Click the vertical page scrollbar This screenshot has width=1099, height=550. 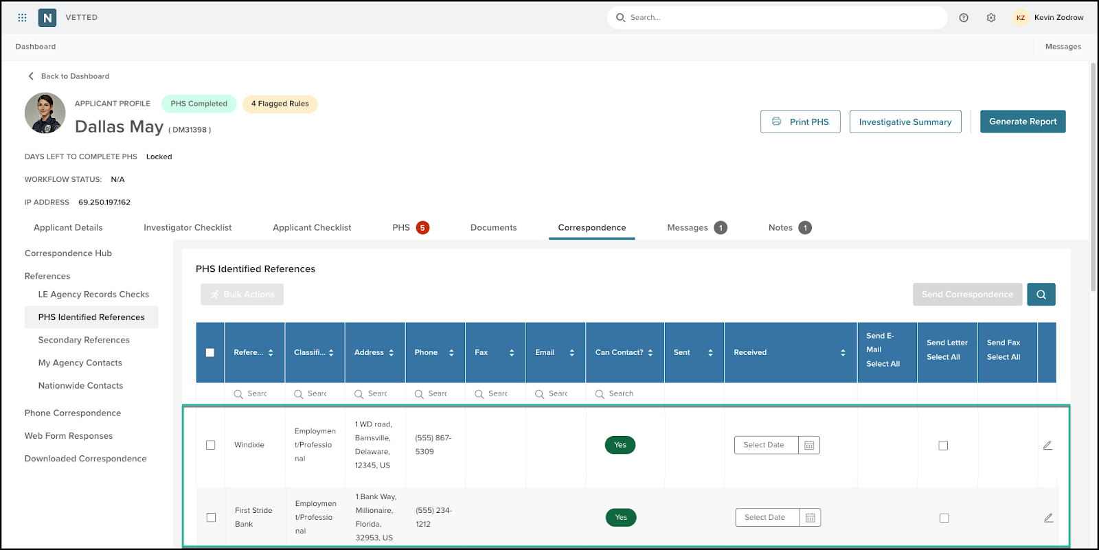tap(1094, 177)
